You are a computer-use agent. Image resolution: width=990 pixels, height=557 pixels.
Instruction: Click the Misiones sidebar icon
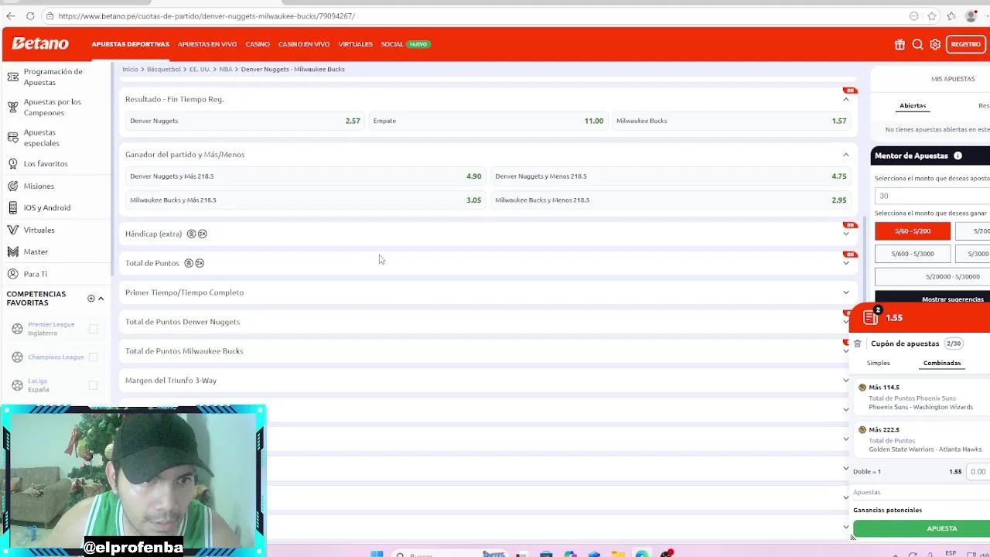(12, 186)
